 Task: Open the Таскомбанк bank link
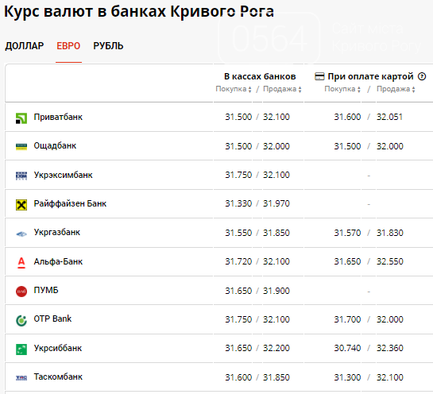[x=58, y=377]
